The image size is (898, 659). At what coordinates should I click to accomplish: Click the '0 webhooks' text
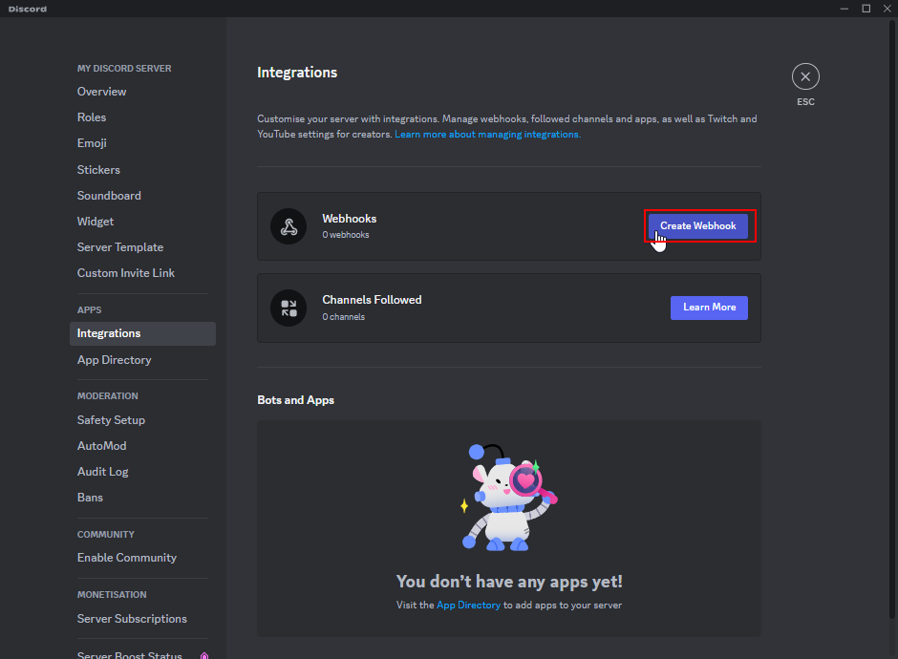click(x=345, y=235)
